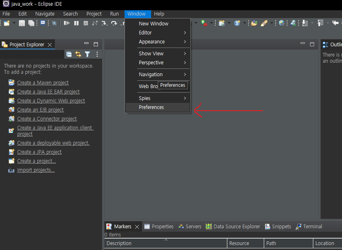Click the Open Web Browser globe icon
Image resolution: width=342 pixels, height=250 pixels.
(281, 23)
